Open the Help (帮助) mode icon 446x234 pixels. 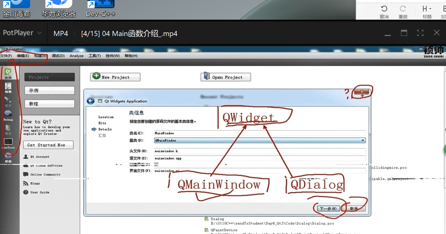[8, 157]
